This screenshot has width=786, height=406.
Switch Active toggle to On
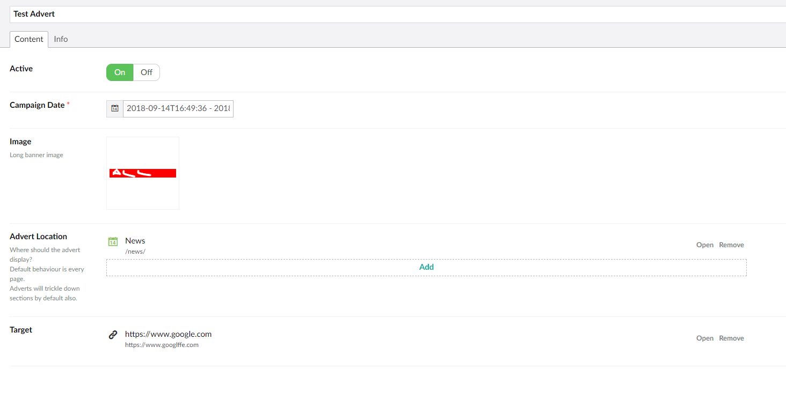tap(120, 72)
